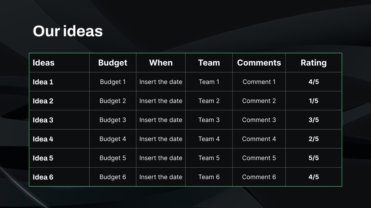The width and height of the screenshot is (371, 208).
Task: Select the 1/5 rating value
Action: pyautogui.click(x=314, y=101)
